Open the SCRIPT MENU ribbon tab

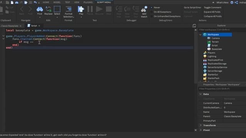[104, 2]
